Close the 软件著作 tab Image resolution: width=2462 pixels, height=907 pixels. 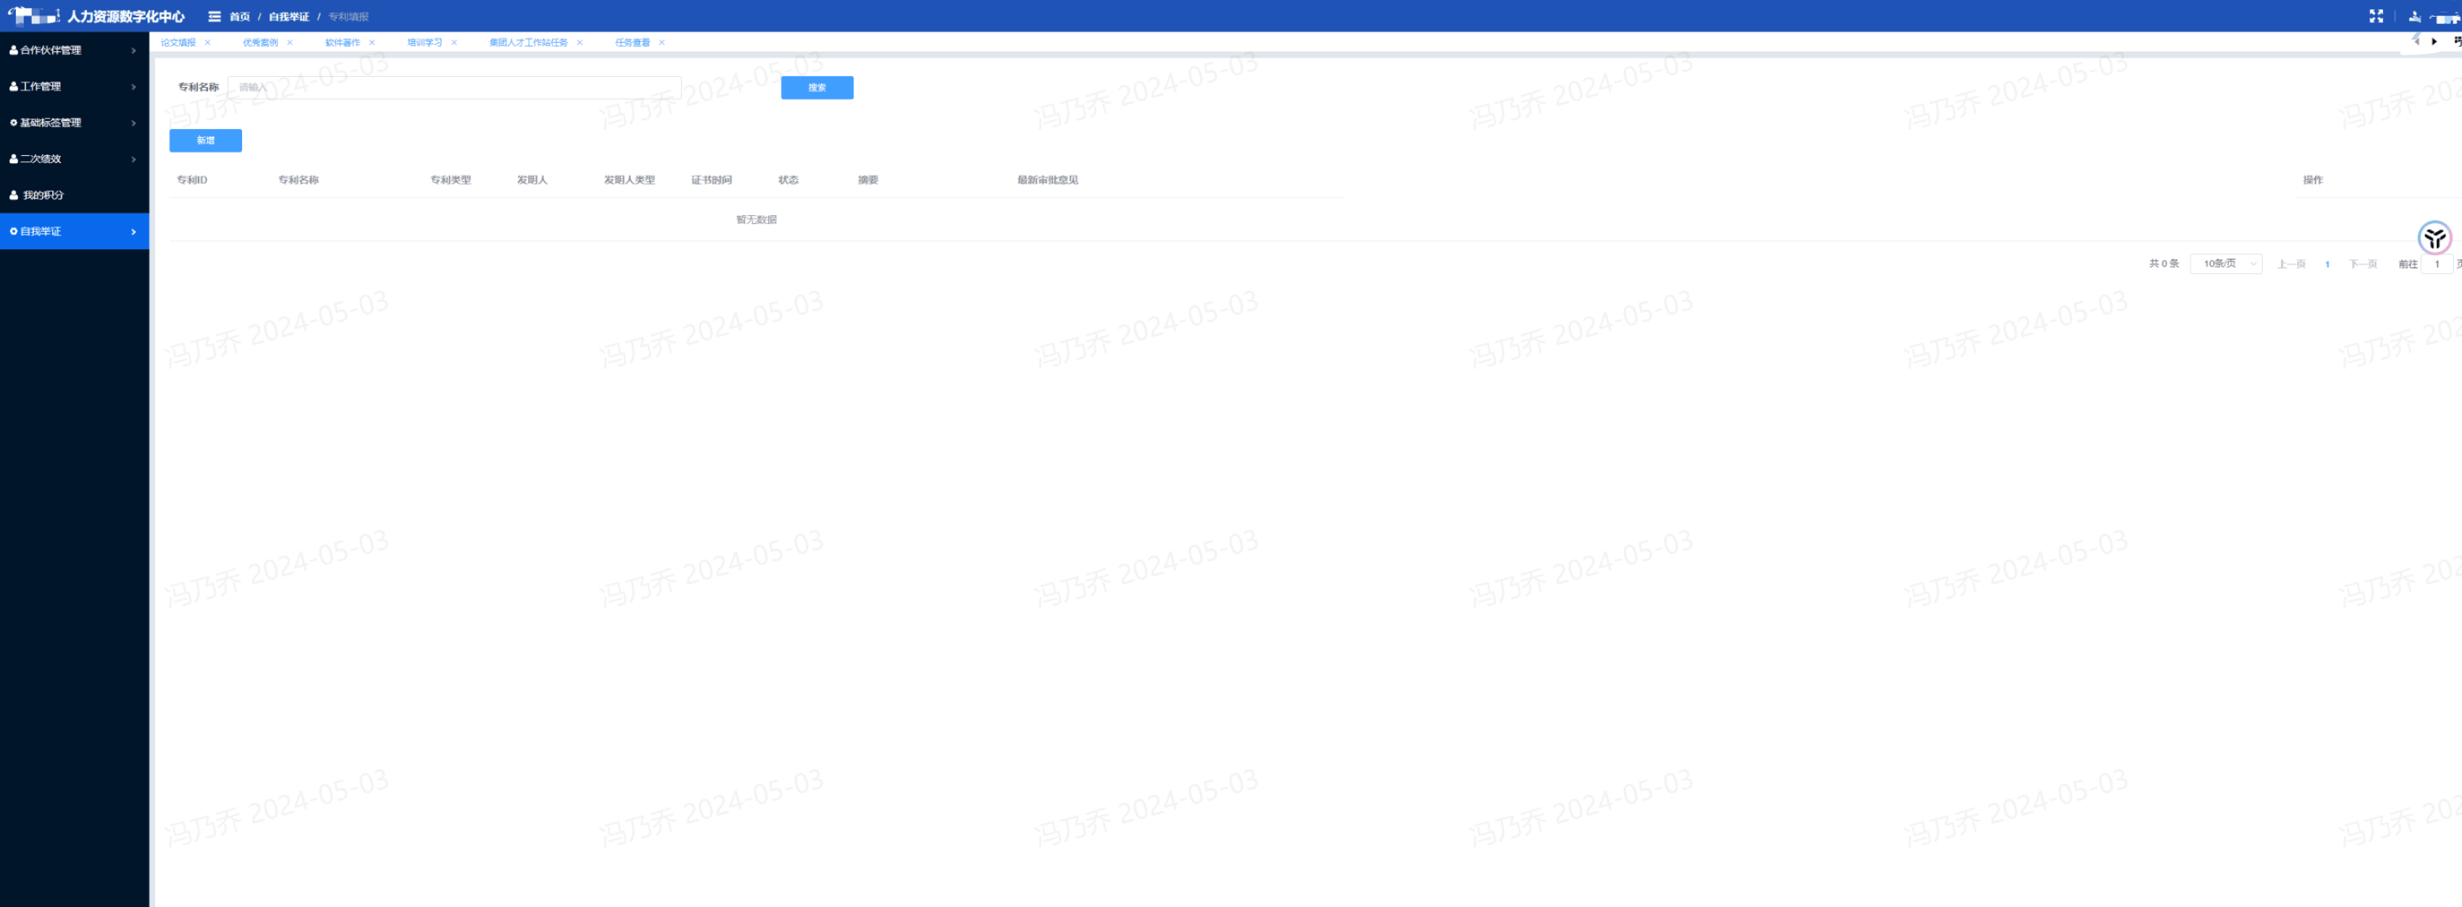click(372, 43)
